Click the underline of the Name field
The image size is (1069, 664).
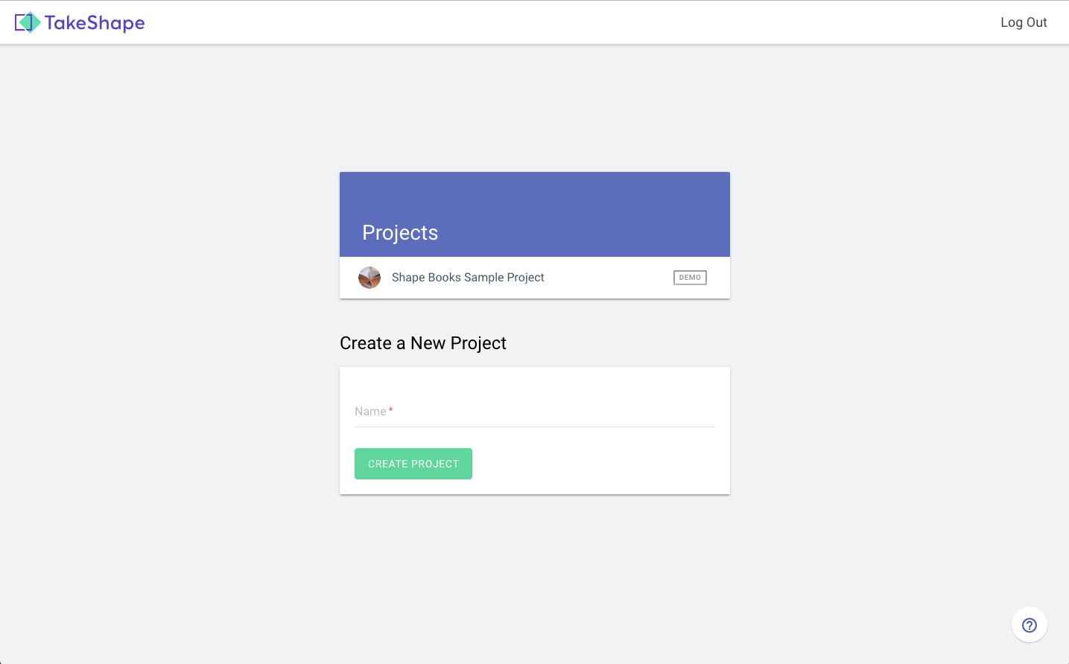pyautogui.click(x=534, y=427)
